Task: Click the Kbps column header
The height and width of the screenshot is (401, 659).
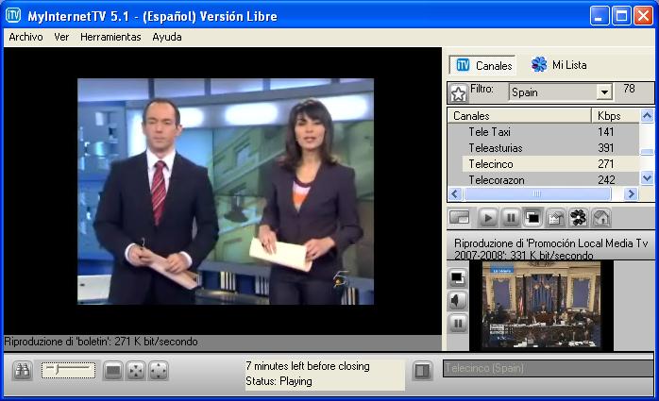Action: (x=616, y=115)
